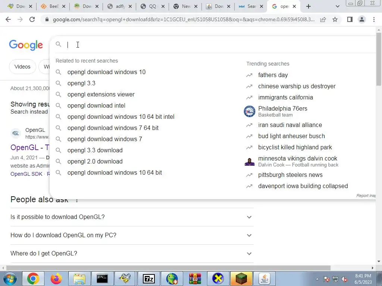Launch Firefox from the taskbar
This screenshot has height=286, width=382.
click(56, 279)
